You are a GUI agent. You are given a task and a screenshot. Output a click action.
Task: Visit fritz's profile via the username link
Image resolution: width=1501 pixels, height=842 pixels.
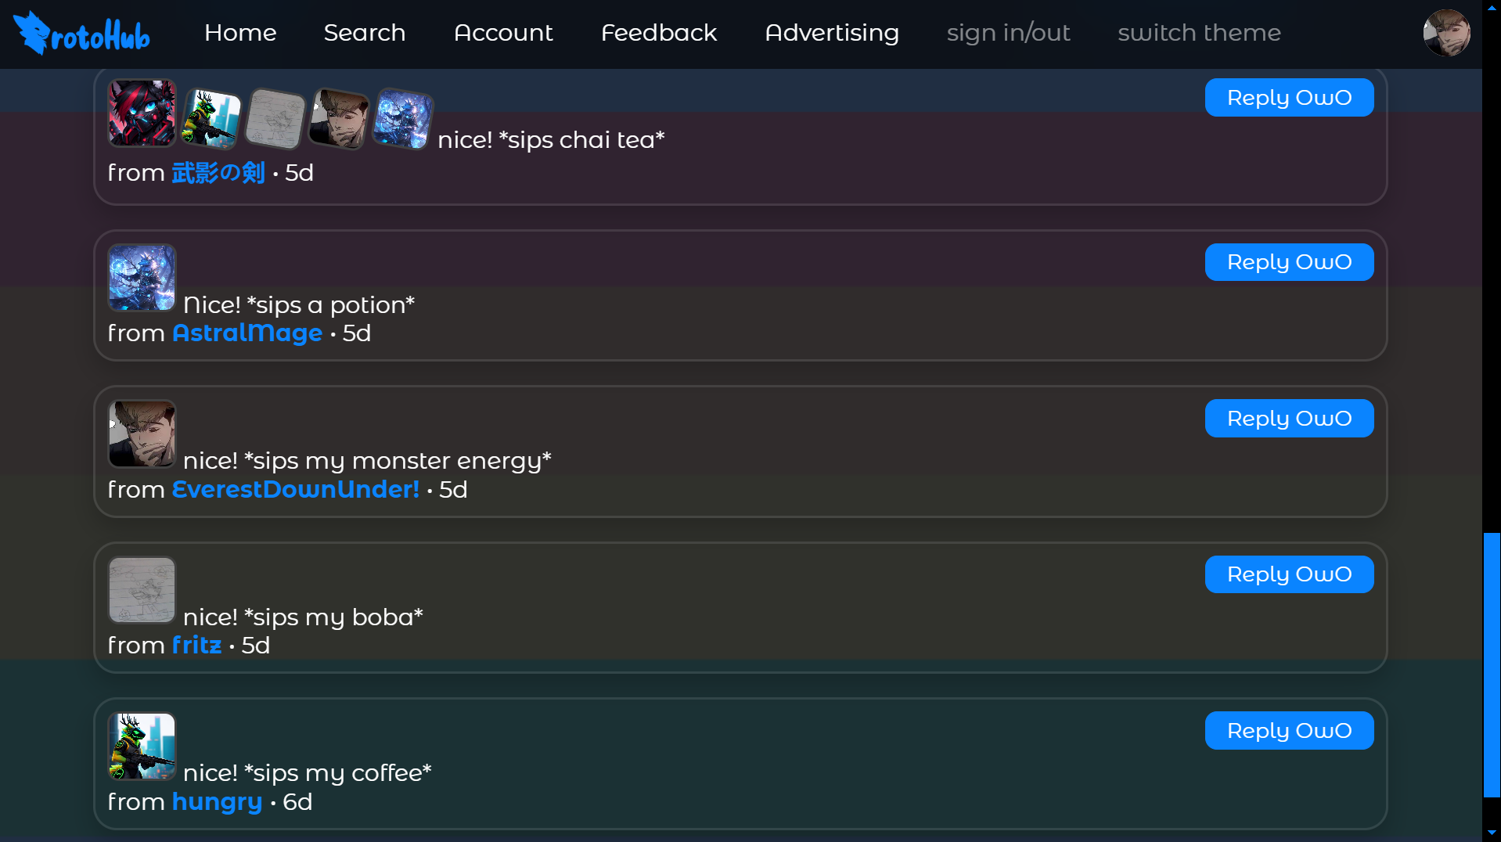coord(196,645)
